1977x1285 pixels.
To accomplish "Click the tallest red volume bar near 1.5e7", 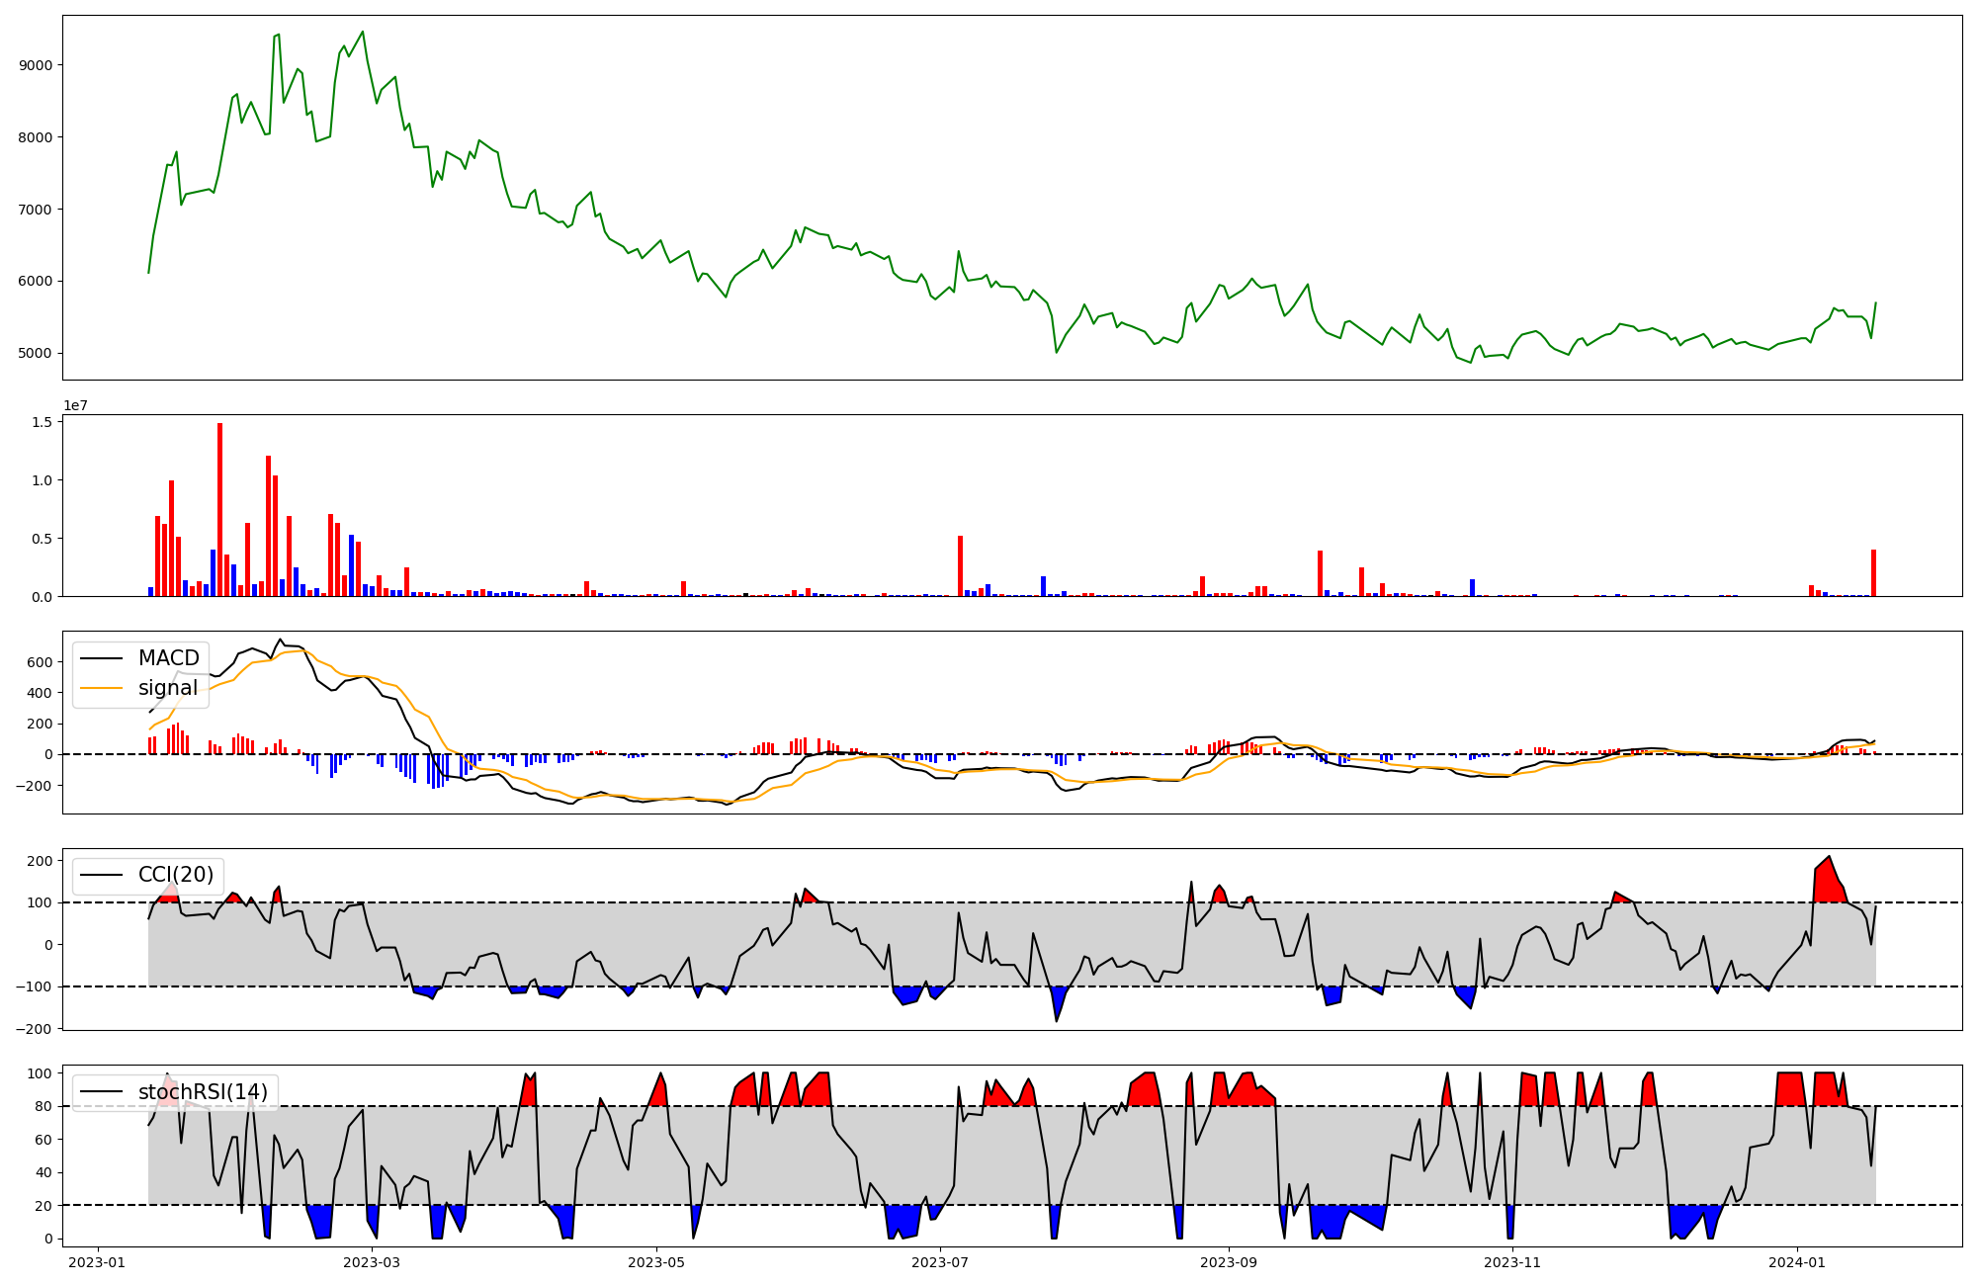I will tap(219, 510).
